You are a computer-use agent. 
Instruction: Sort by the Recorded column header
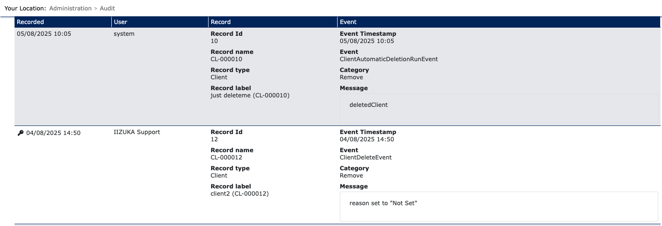[x=63, y=22]
